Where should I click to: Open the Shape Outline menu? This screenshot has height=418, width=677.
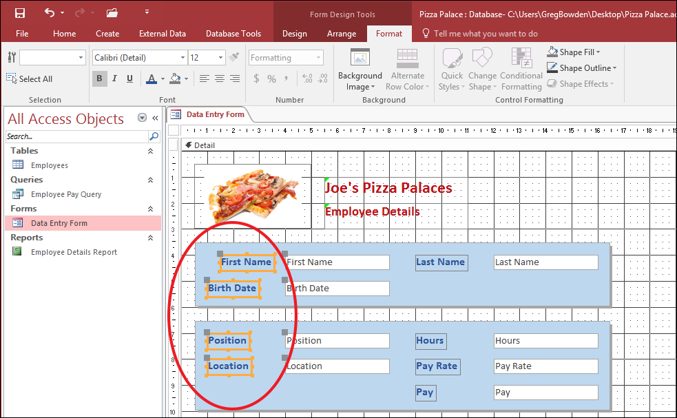[581, 67]
